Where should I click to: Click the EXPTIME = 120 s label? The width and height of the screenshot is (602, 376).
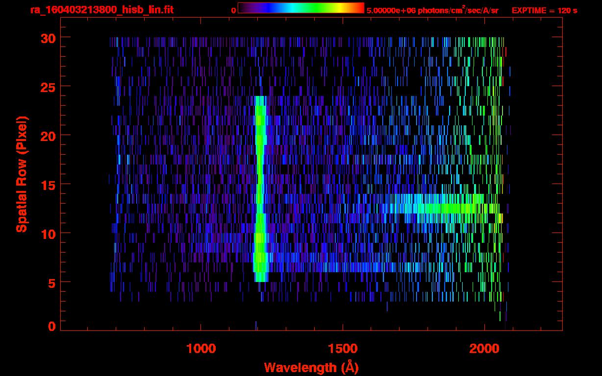pyautogui.click(x=544, y=10)
